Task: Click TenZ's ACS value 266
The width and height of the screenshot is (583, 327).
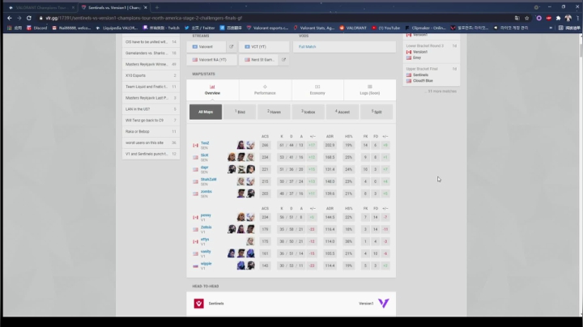Action: pos(265,146)
